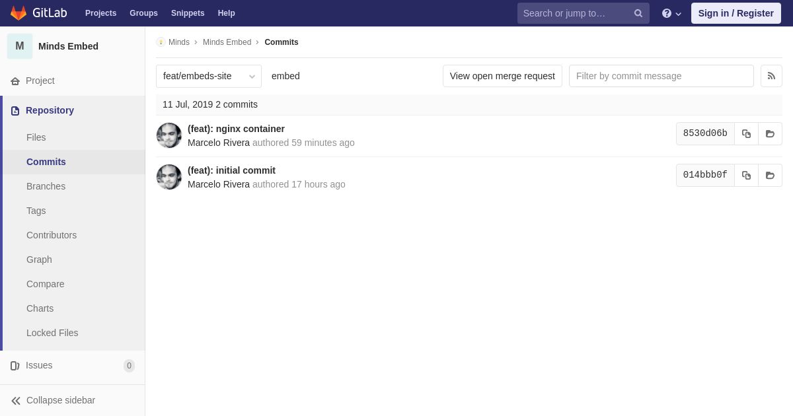Copy commit SHA 014bbb0f to clipboard
The height and width of the screenshot is (416, 793).
(x=746, y=175)
